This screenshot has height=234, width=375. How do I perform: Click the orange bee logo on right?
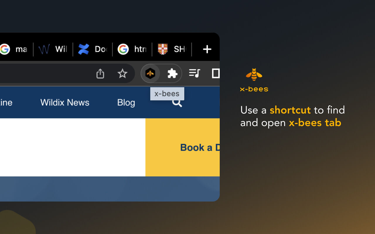(254, 75)
